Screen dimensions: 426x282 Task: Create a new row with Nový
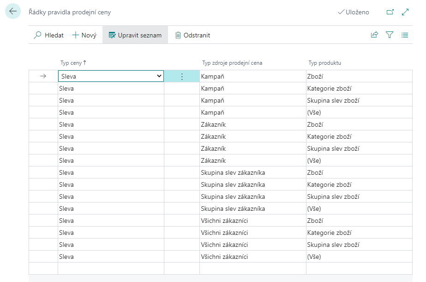click(84, 35)
